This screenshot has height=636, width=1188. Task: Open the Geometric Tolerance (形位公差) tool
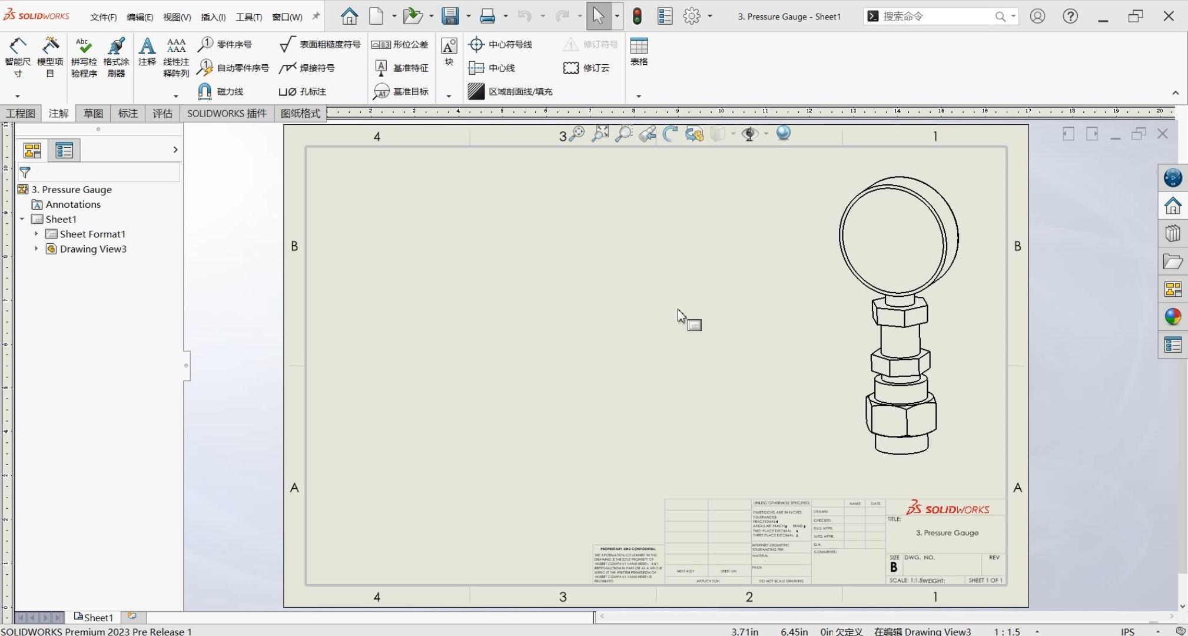[400, 44]
